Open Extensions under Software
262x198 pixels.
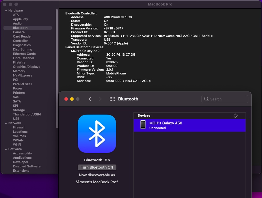(21, 171)
